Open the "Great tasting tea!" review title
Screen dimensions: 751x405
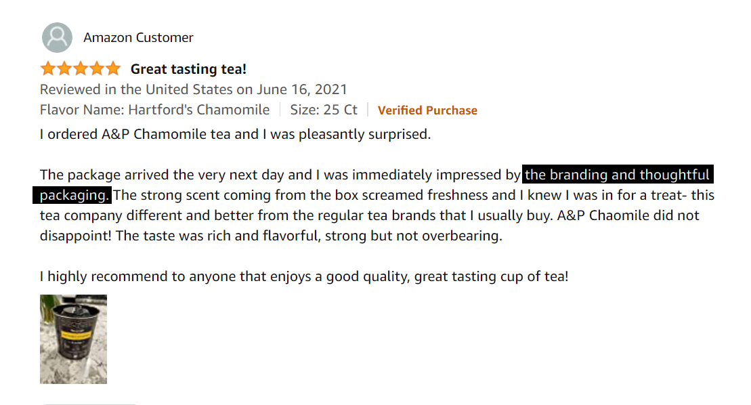pyautogui.click(x=188, y=69)
